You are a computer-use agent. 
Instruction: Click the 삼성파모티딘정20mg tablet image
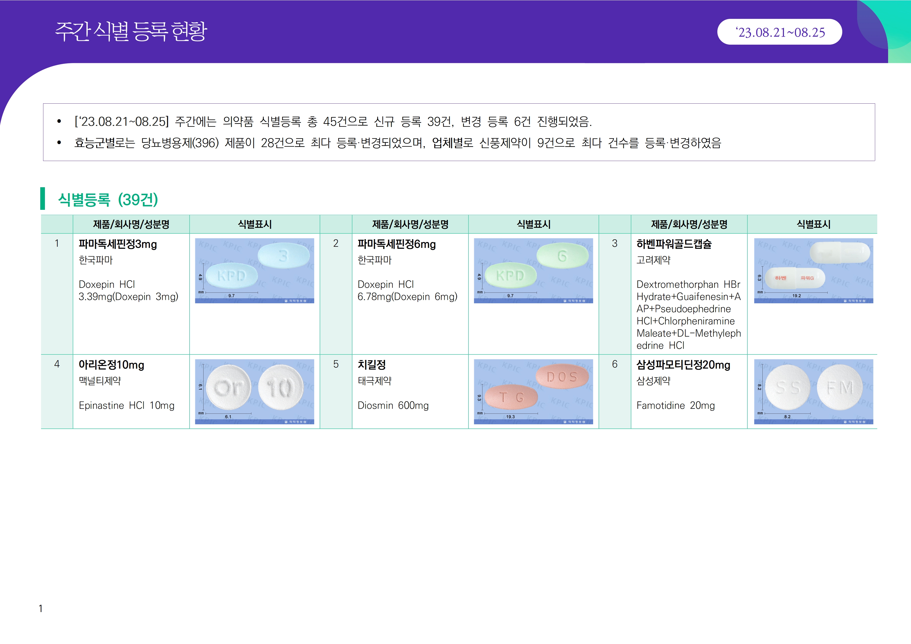pos(813,391)
